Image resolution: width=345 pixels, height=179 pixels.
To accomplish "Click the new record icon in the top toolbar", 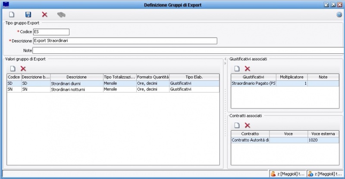I will click(12, 15).
